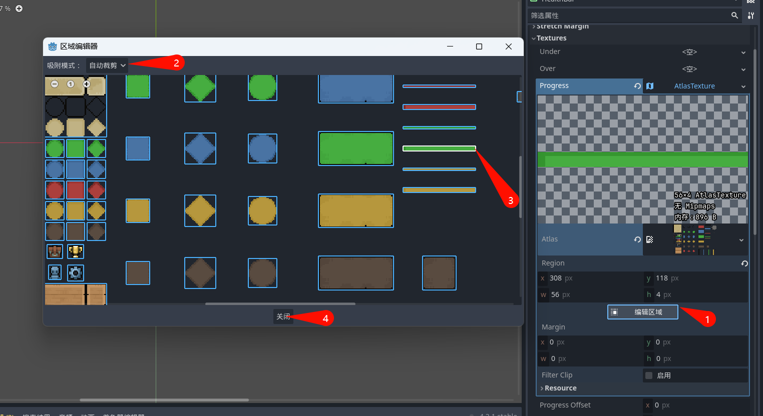Click the region editor vertical scrollbar
The image size is (763, 416).
(521, 187)
